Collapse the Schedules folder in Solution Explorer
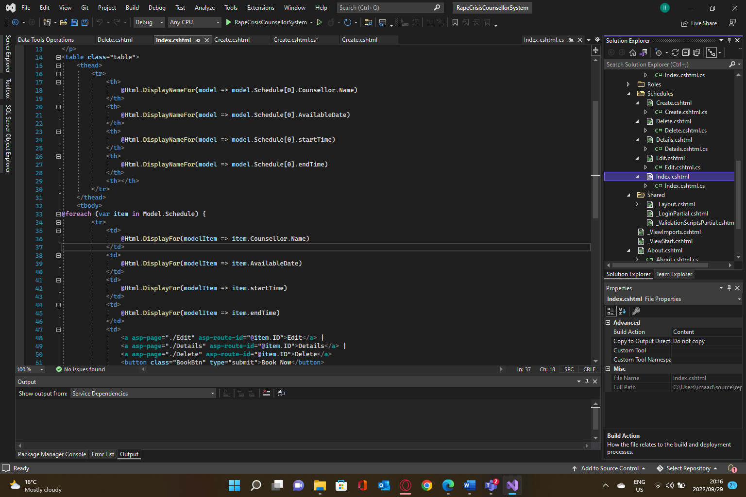 (x=628, y=94)
